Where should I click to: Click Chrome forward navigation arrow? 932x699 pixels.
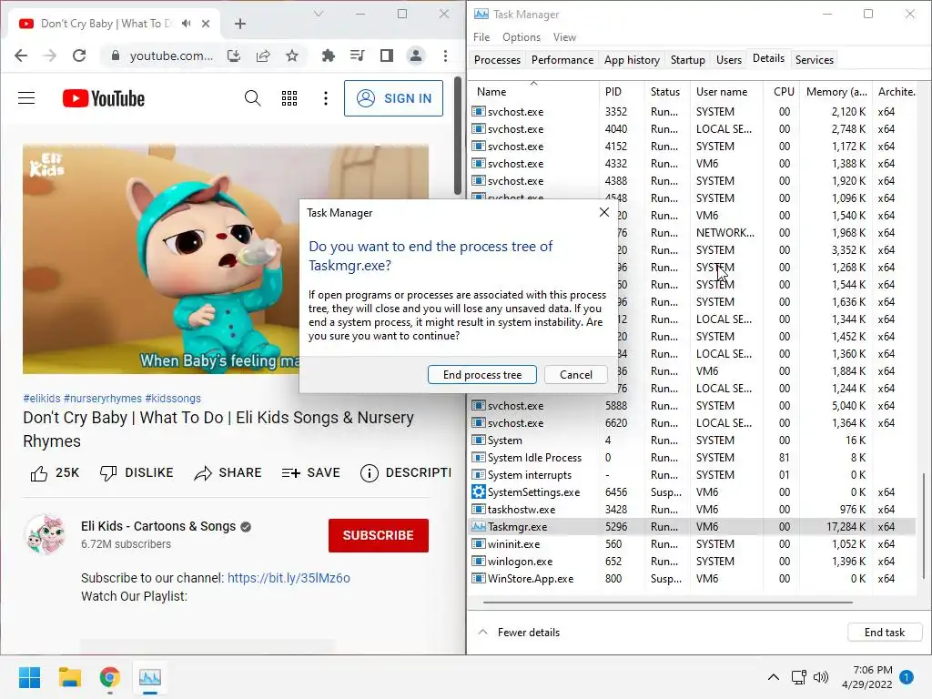[x=50, y=56]
